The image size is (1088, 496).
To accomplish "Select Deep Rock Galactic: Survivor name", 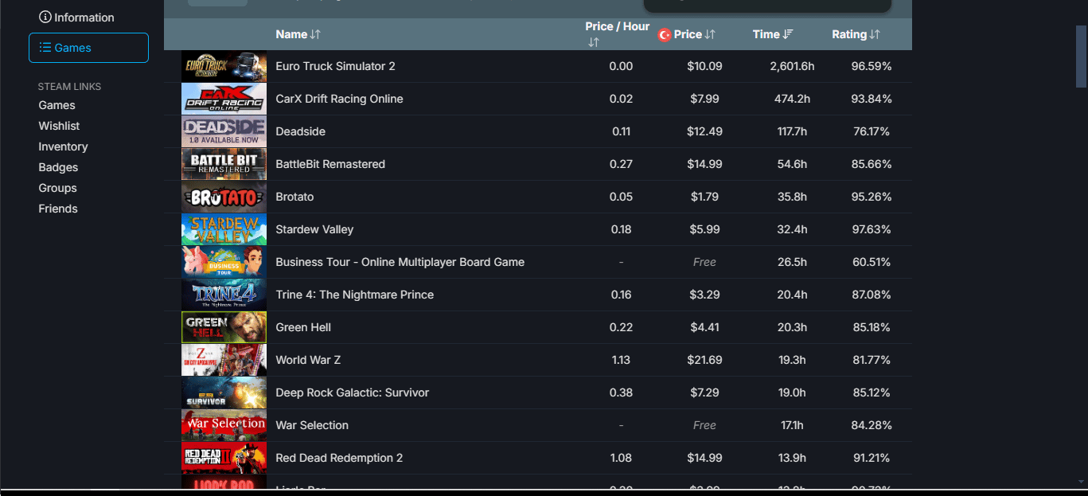I will click(352, 393).
